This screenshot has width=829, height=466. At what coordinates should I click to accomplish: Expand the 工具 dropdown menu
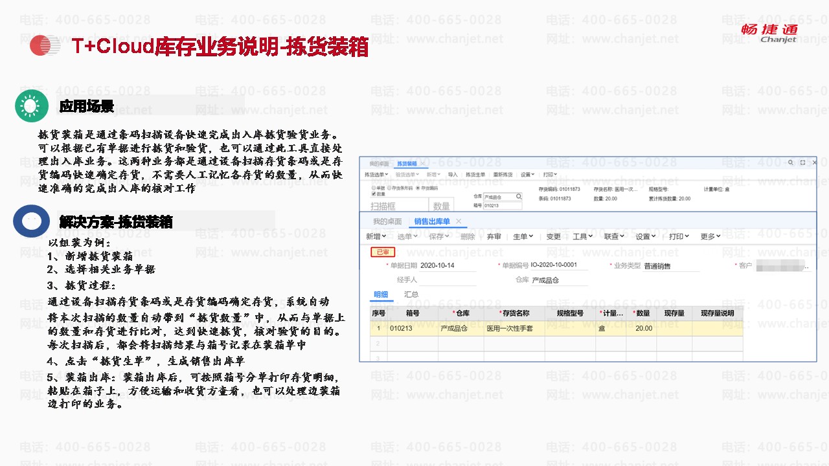tap(583, 236)
